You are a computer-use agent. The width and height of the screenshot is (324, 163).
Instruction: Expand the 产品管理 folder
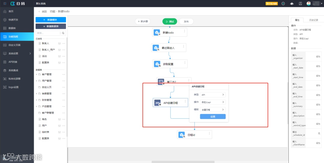pos(37,106)
